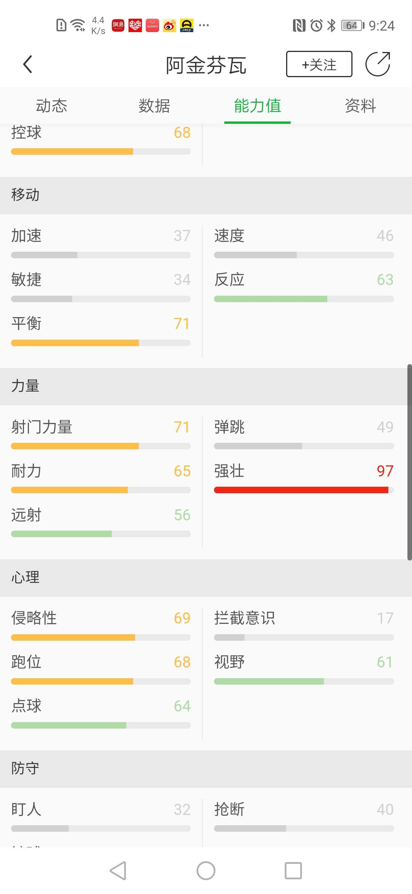The image size is (412, 894).
Task: Tap the Weibo notification icon
Action: [169, 26]
